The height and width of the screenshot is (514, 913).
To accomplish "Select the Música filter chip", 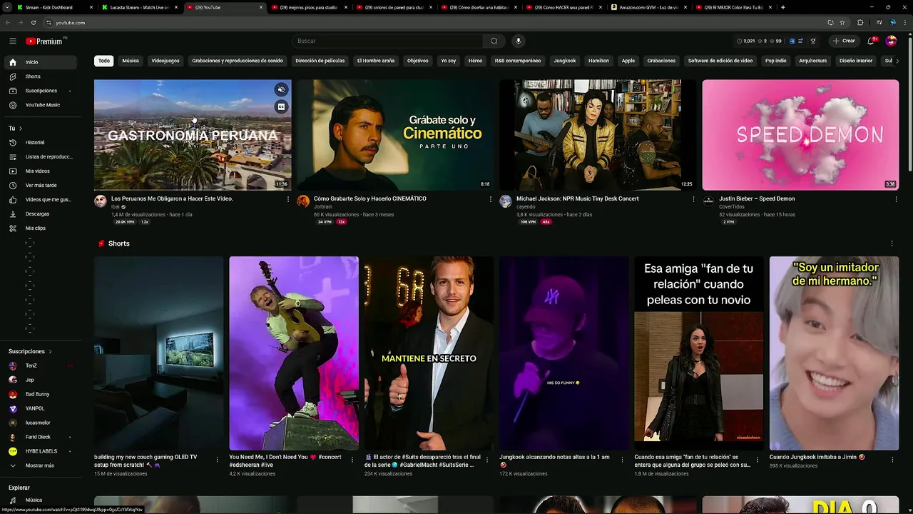I will [x=131, y=61].
